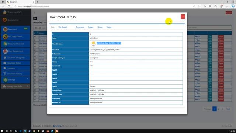This screenshot has width=236, height=133.
Task: Toggle sidebar with hamburger menu icon
Action: tap(35, 13)
